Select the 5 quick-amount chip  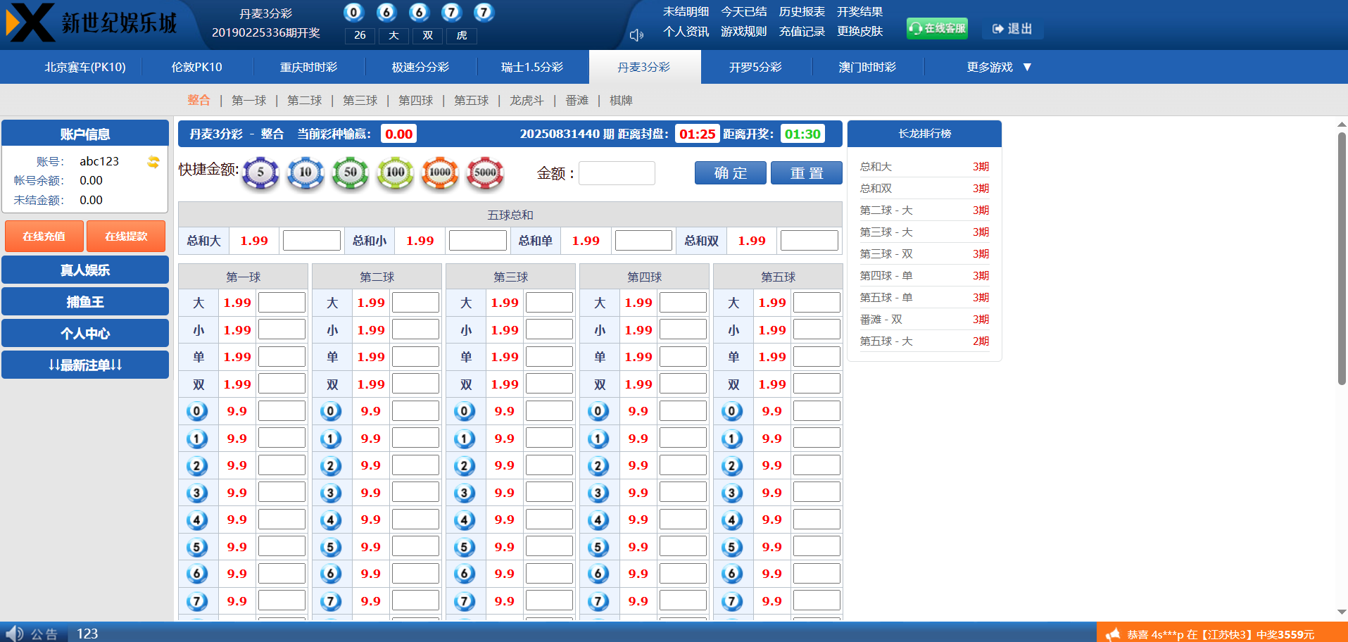click(260, 172)
